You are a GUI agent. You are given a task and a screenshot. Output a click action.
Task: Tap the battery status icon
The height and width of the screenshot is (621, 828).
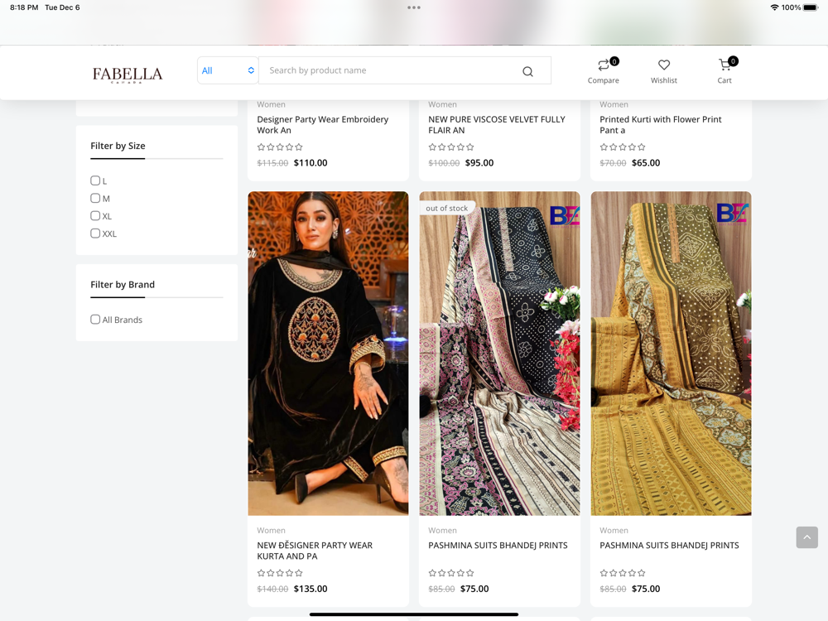point(810,7)
